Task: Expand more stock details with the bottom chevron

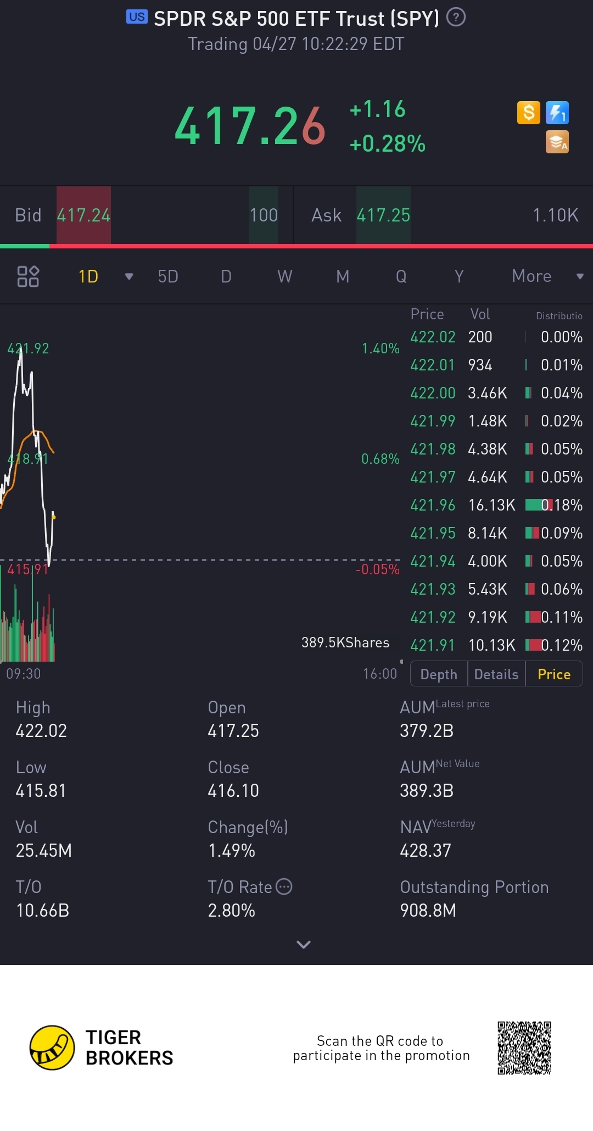Action: [x=304, y=944]
